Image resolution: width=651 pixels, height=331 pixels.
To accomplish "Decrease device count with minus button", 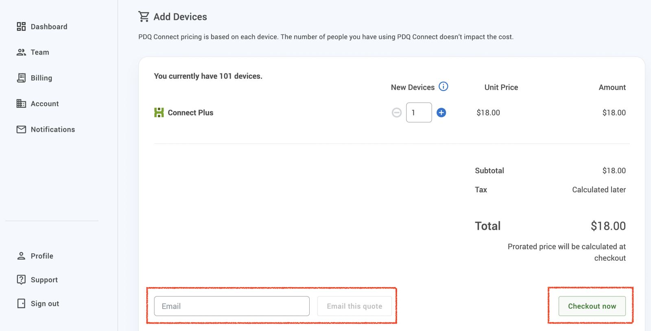I will pyautogui.click(x=397, y=113).
